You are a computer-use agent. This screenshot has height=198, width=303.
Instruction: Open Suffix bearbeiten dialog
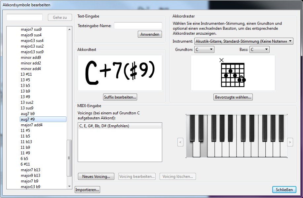tap(120, 97)
